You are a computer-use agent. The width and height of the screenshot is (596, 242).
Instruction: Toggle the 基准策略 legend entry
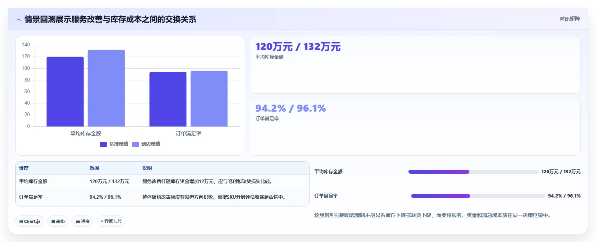click(114, 144)
